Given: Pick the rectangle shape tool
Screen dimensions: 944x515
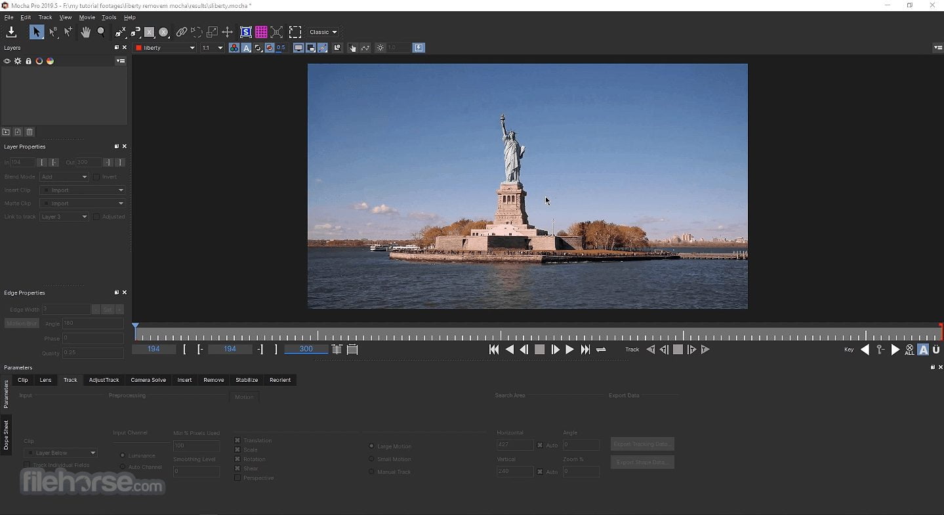Looking at the screenshot, I should coord(150,32).
